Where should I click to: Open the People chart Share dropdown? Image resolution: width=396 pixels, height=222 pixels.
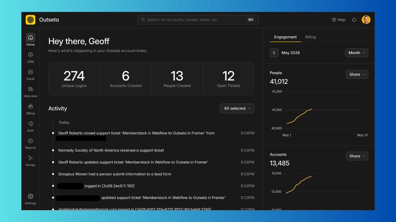[x=357, y=74]
